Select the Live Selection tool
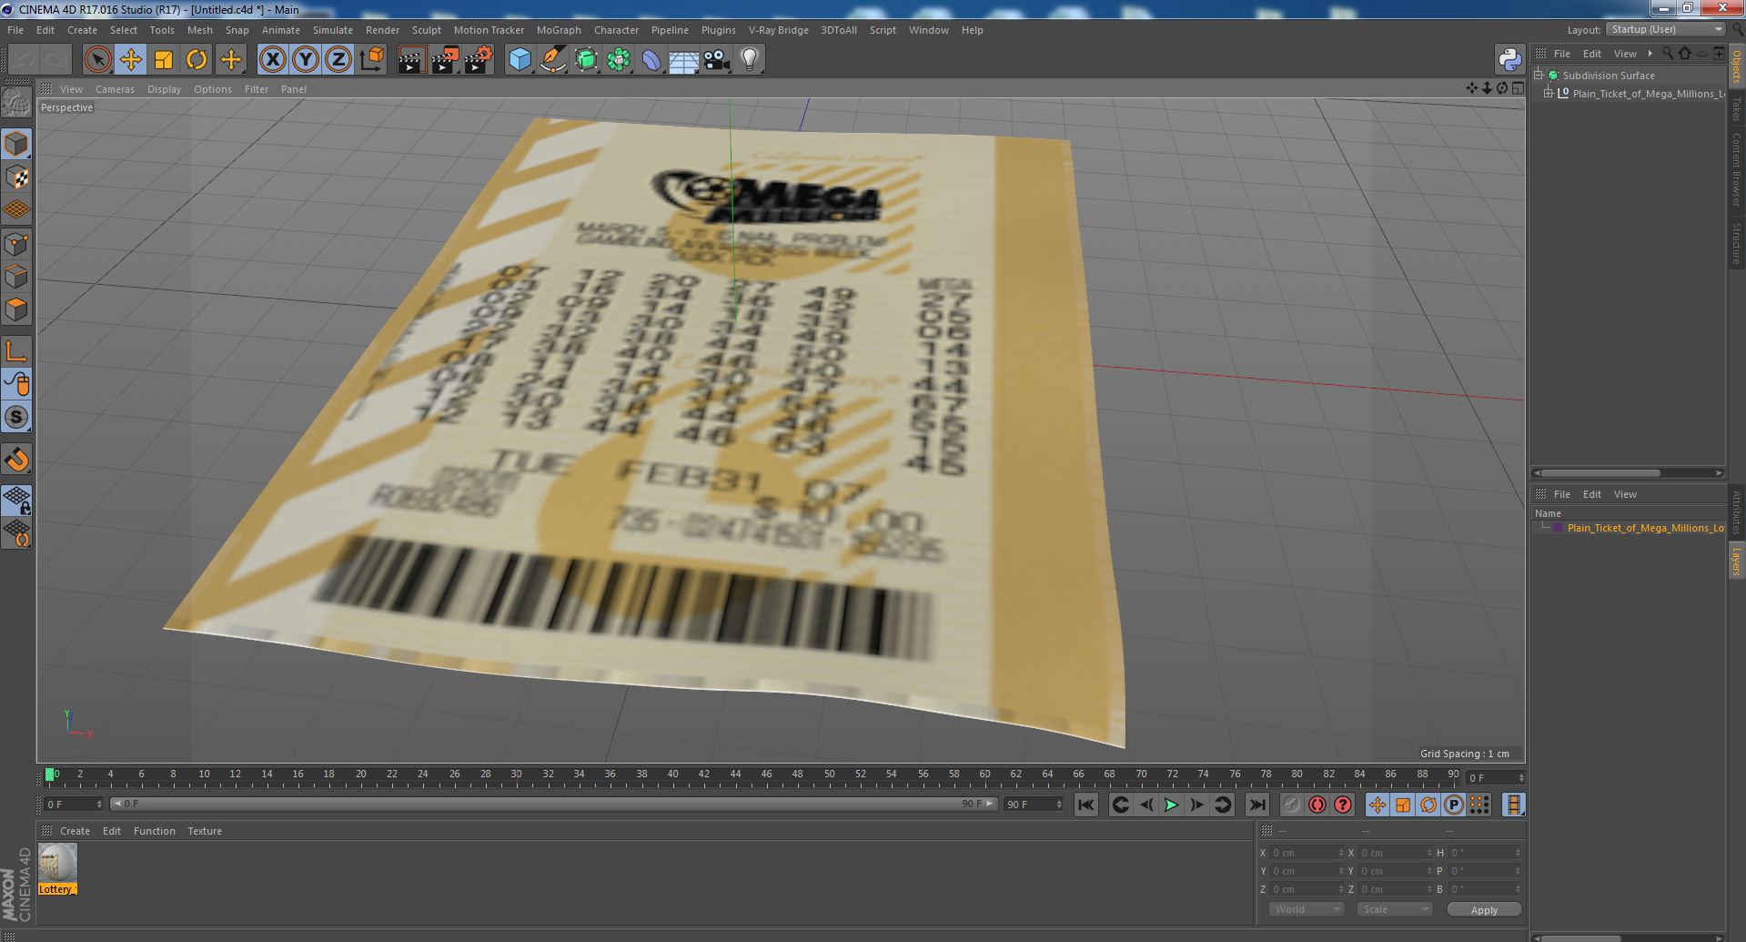This screenshot has width=1746, height=942. click(97, 60)
